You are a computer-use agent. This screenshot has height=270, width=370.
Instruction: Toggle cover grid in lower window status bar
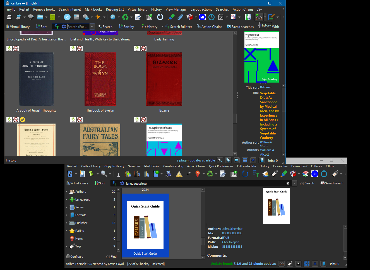[307, 264]
